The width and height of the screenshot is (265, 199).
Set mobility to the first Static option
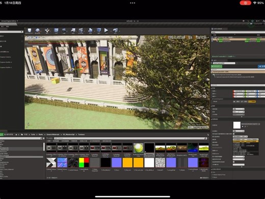[236, 102]
